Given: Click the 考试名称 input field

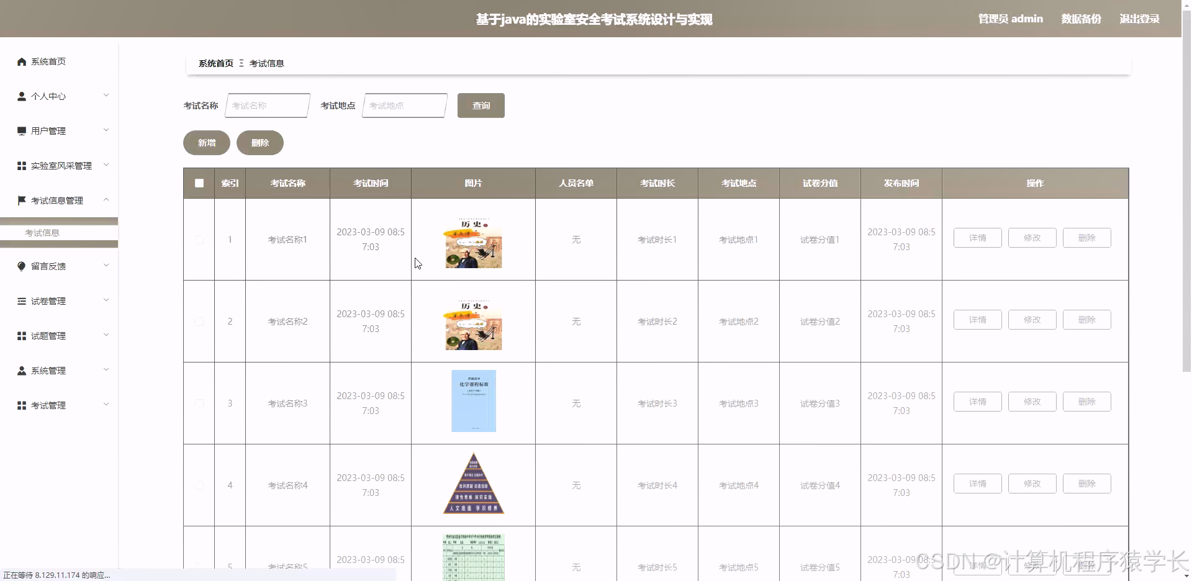Looking at the screenshot, I should [267, 106].
